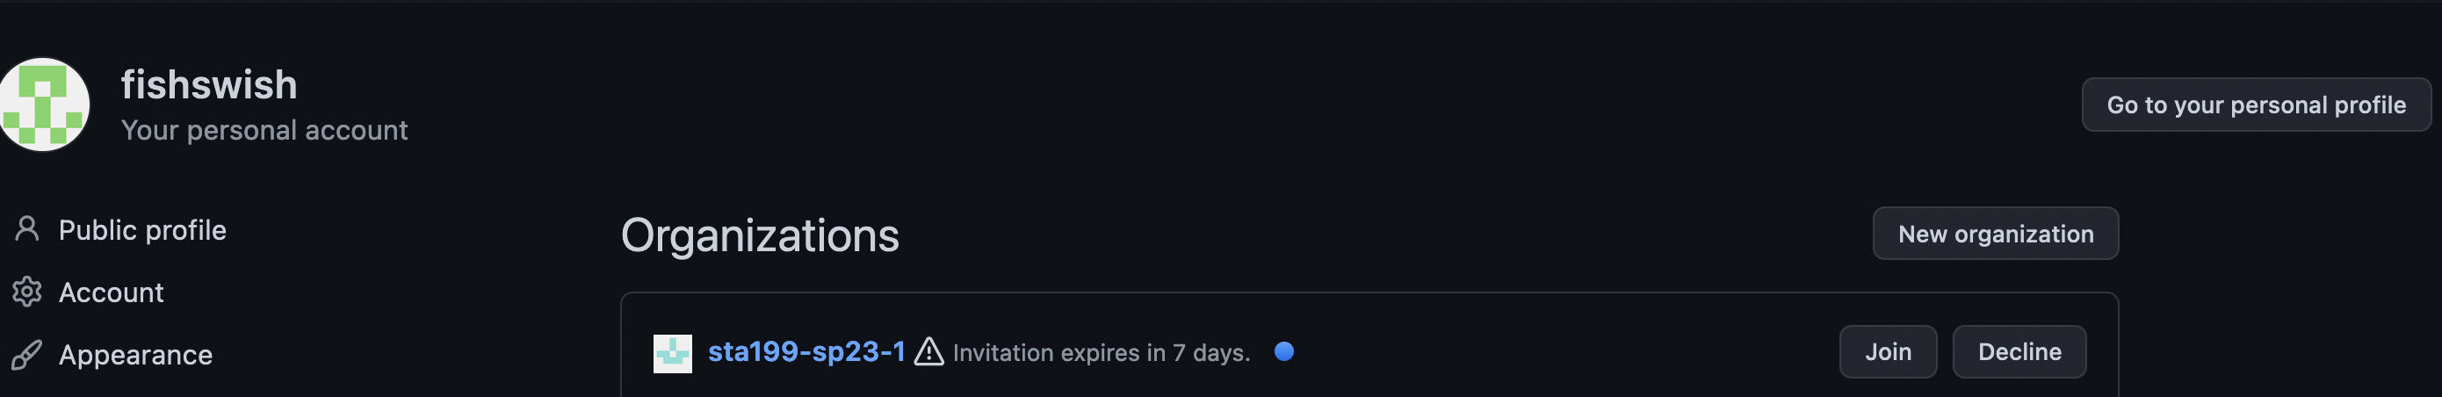Open the Public profile settings page
The image size is (2442, 397).
pyautogui.click(x=142, y=230)
